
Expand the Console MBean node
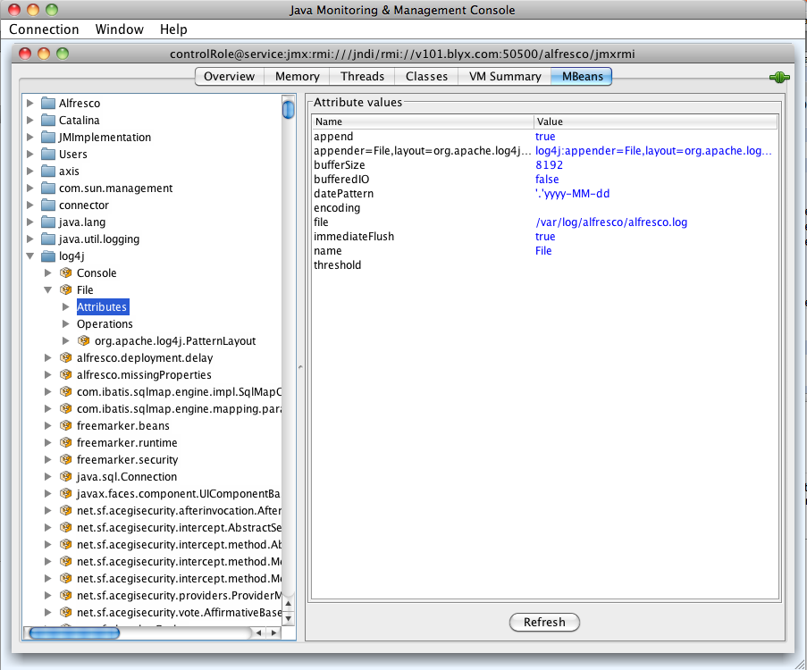tap(48, 272)
